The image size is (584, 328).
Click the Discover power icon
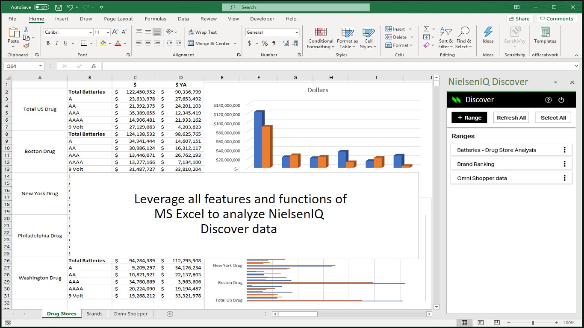coord(561,100)
